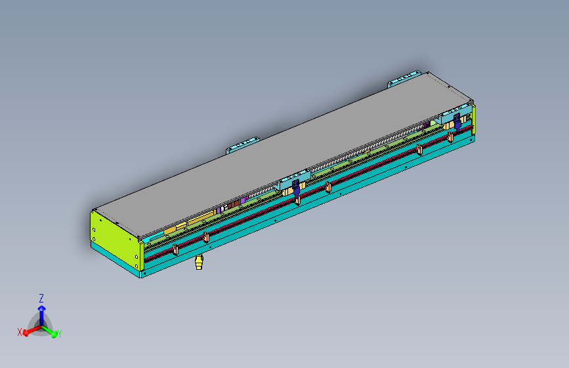The image size is (569, 368).
Task: Select the gray top cover plate
Action: pyautogui.click(x=283, y=156)
